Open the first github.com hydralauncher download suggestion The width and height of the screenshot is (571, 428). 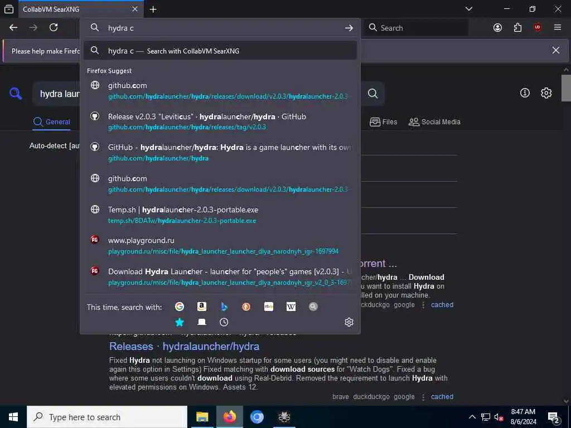[x=220, y=91]
